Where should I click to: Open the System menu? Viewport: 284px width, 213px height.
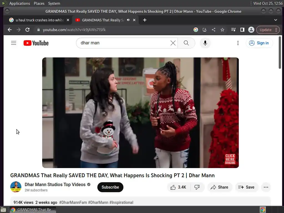54,3
